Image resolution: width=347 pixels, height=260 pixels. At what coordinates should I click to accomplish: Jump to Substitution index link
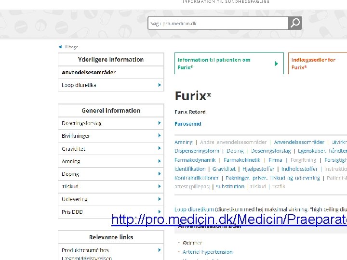230,187
